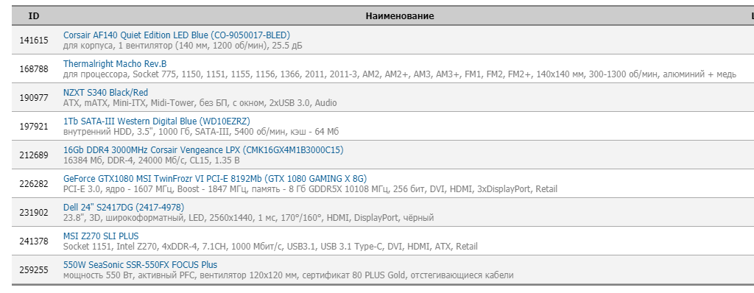Open the Dell 24" S2417DG link
The height and width of the screenshot is (293, 754).
point(124,208)
